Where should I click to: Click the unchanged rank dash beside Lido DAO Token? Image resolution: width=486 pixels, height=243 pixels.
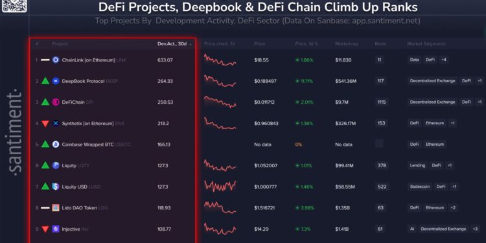point(45,207)
